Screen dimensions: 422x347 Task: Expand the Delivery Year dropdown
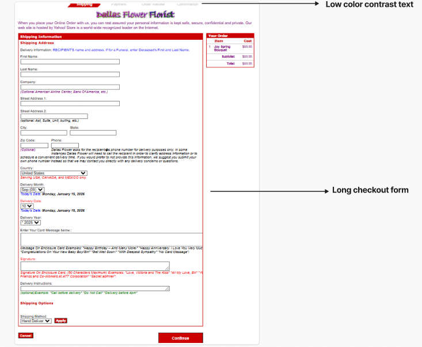tap(31, 222)
